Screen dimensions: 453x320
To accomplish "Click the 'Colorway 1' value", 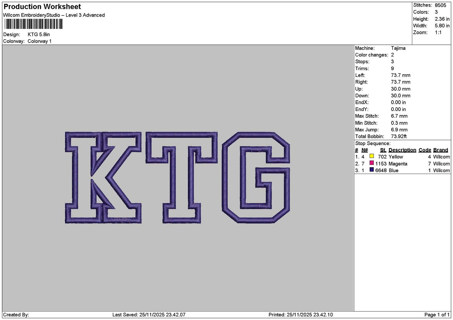I will 40,41.
